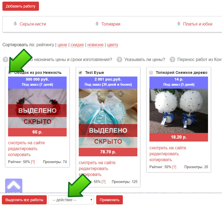
Task: Click the рейтингу sort option text
Action: point(45,45)
